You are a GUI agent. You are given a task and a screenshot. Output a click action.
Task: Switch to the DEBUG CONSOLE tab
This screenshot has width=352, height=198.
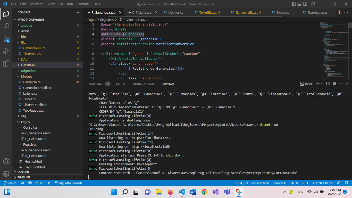pyautogui.click(x=144, y=84)
